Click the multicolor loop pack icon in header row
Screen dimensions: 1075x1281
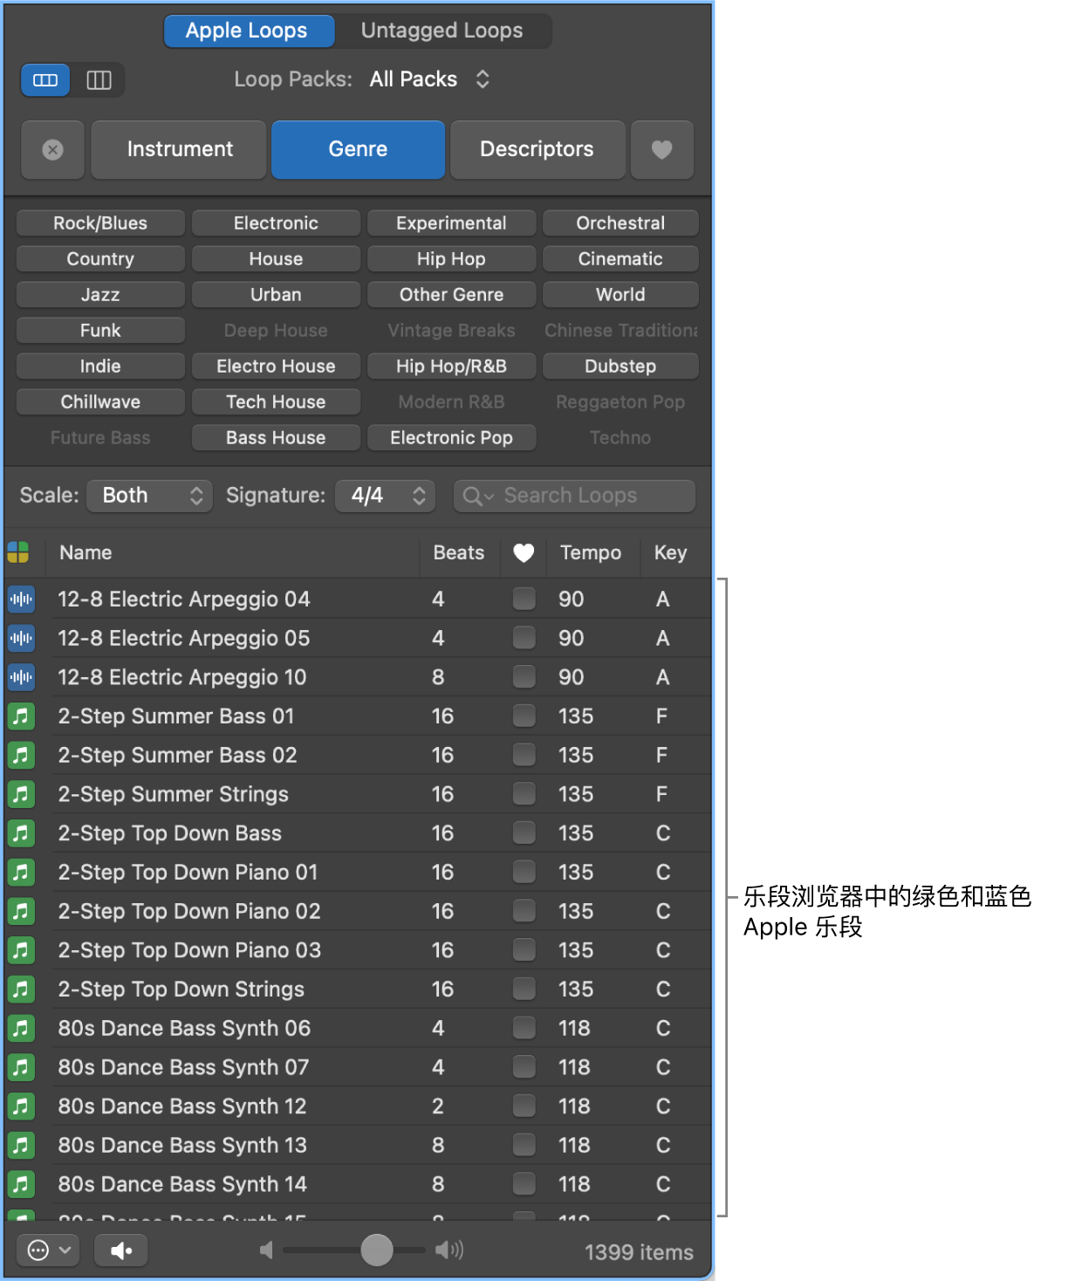pyautogui.click(x=19, y=552)
